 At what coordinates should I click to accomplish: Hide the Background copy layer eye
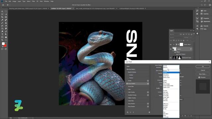click(171, 58)
